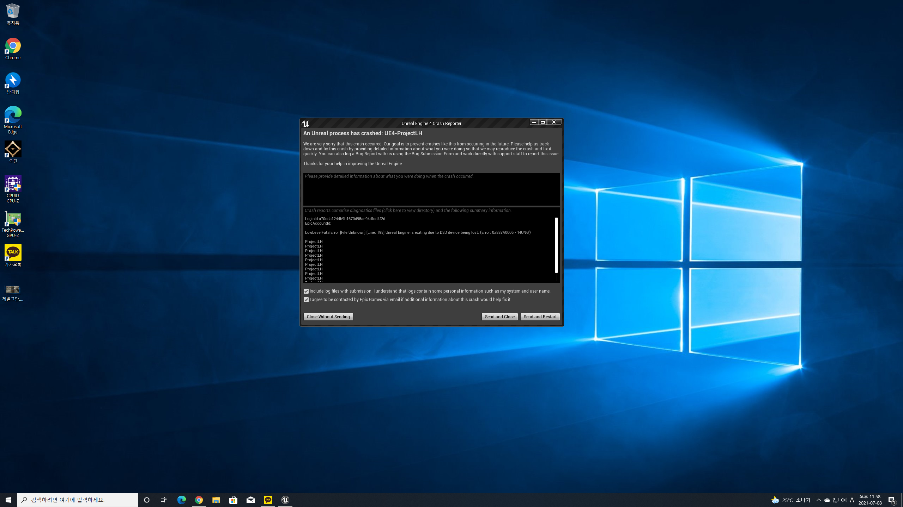This screenshot has height=507, width=903.
Task: Open File Explorer from the taskbar
Action: 216,500
